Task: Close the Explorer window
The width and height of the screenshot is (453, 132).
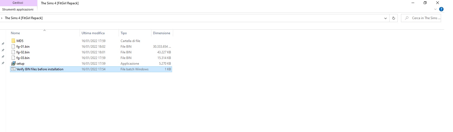Action: click(437, 3)
